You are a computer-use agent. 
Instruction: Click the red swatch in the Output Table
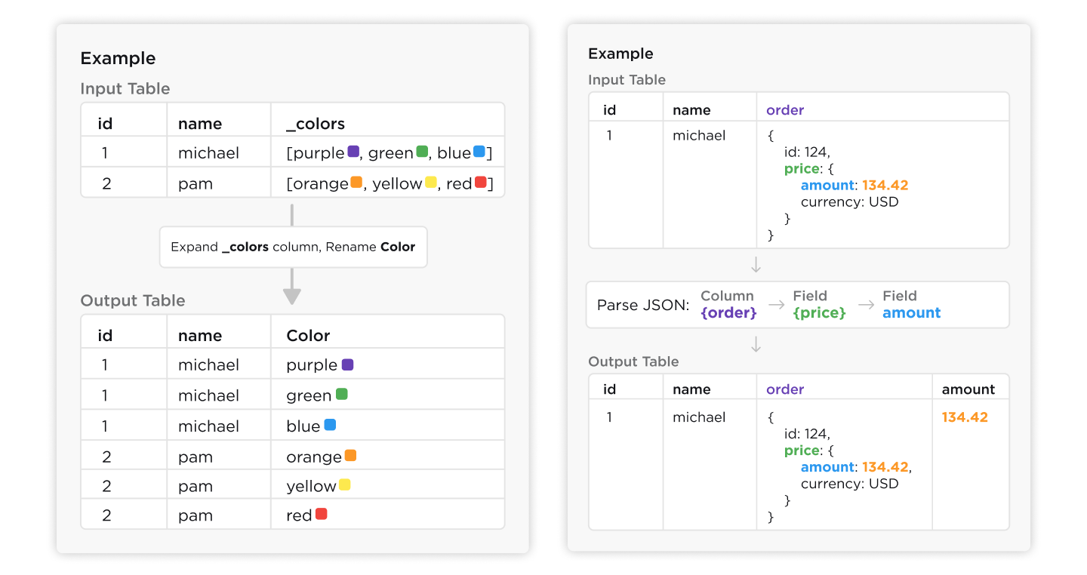pos(321,515)
